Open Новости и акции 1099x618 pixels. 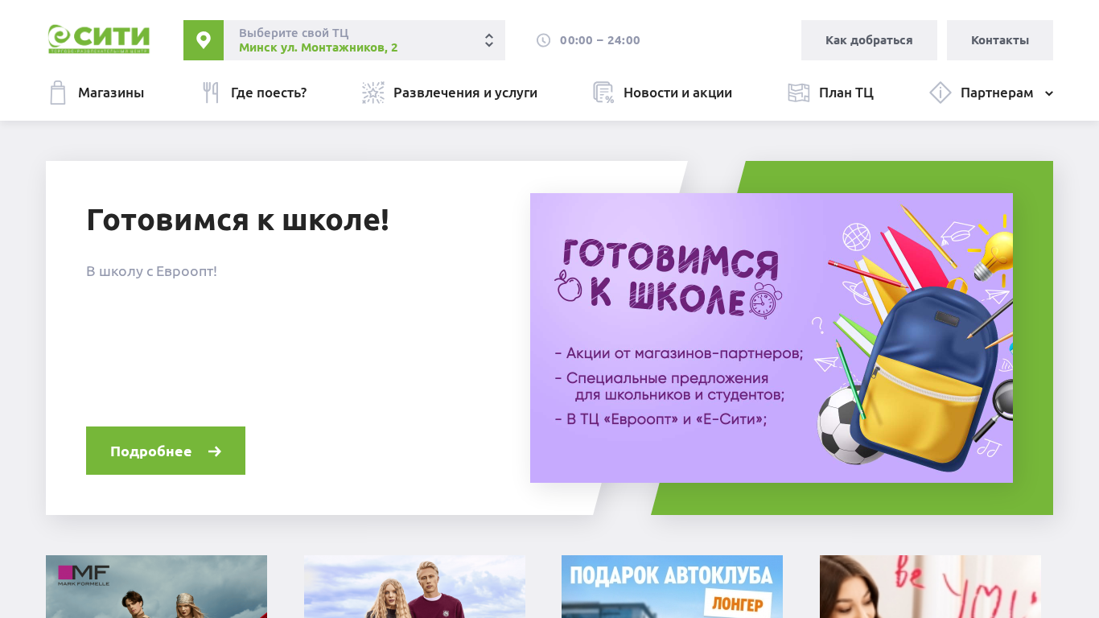tap(677, 93)
